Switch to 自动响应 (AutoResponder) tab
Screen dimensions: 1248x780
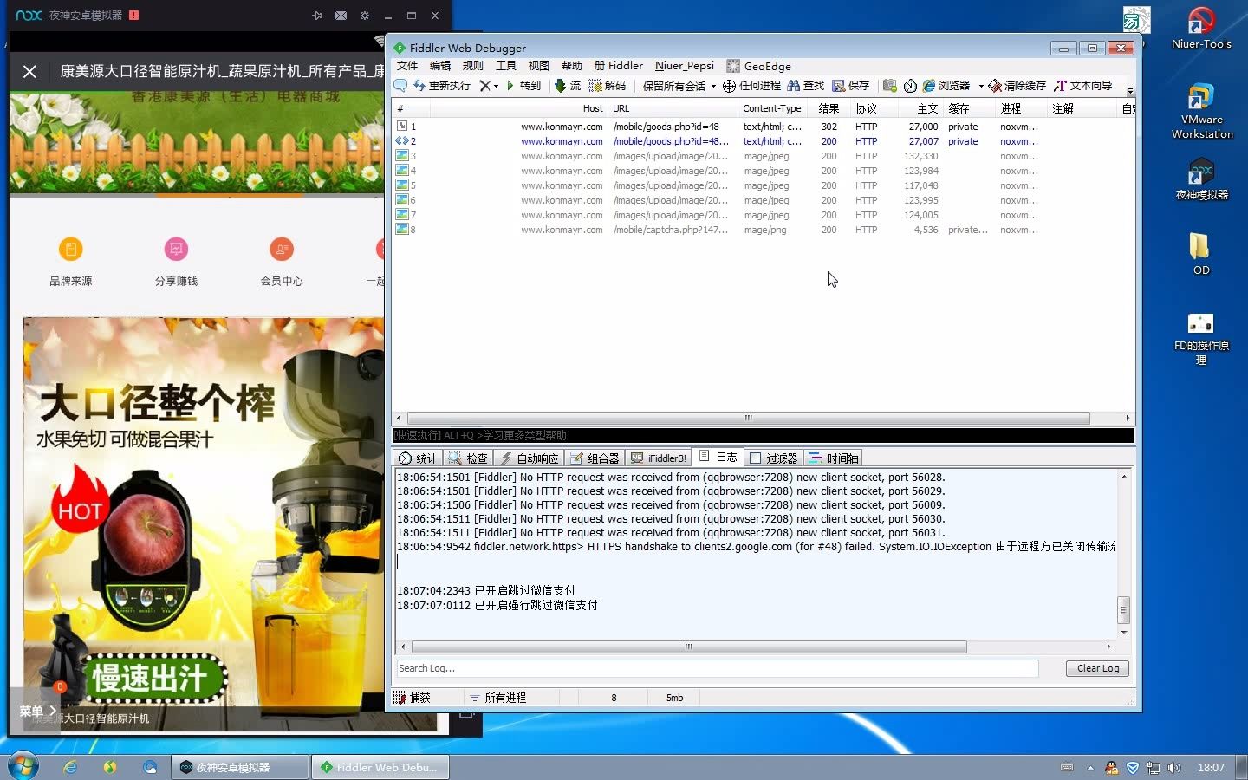529,458
